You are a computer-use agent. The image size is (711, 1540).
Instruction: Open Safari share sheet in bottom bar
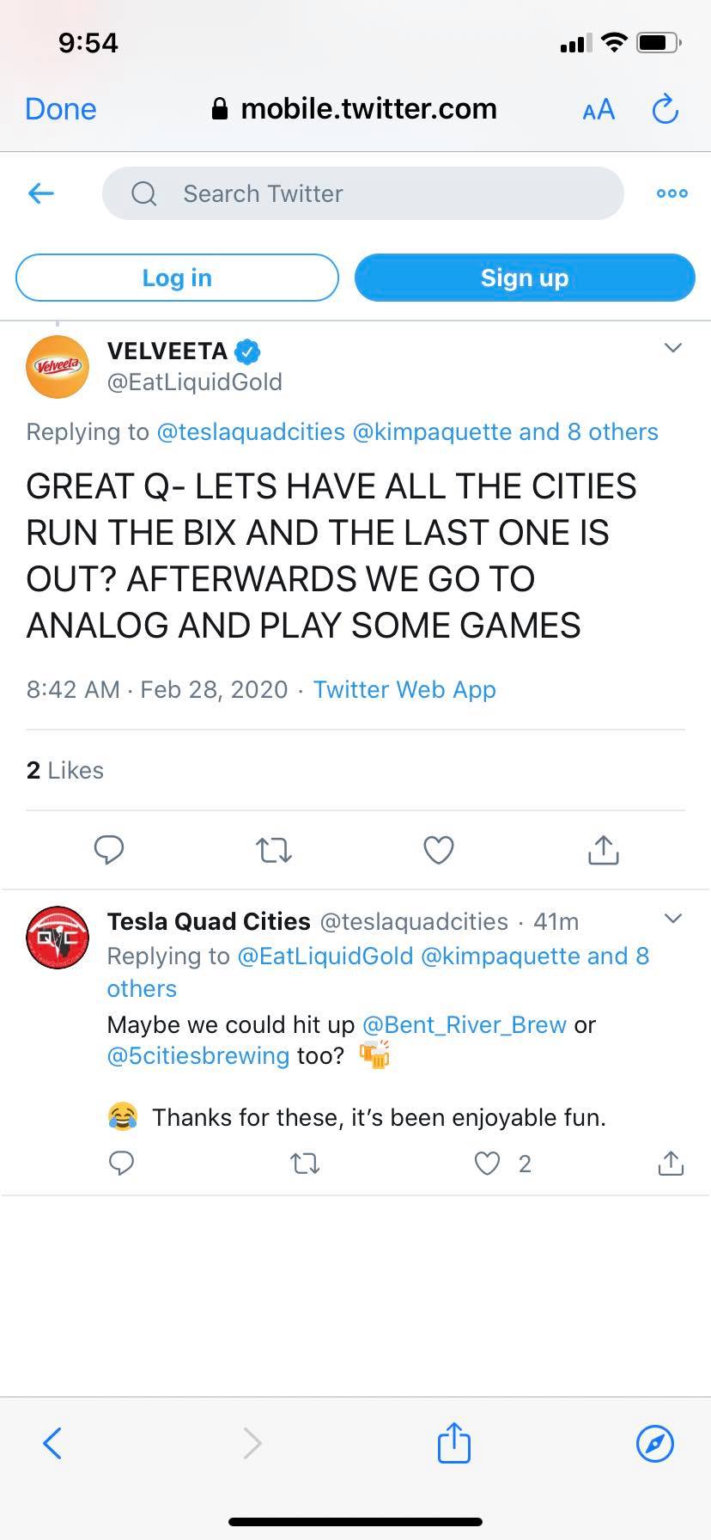(453, 1442)
